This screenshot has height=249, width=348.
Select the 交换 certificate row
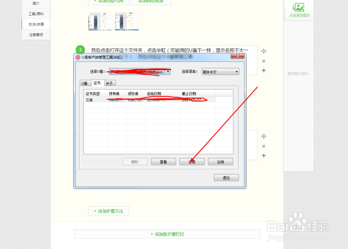pos(150,100)
